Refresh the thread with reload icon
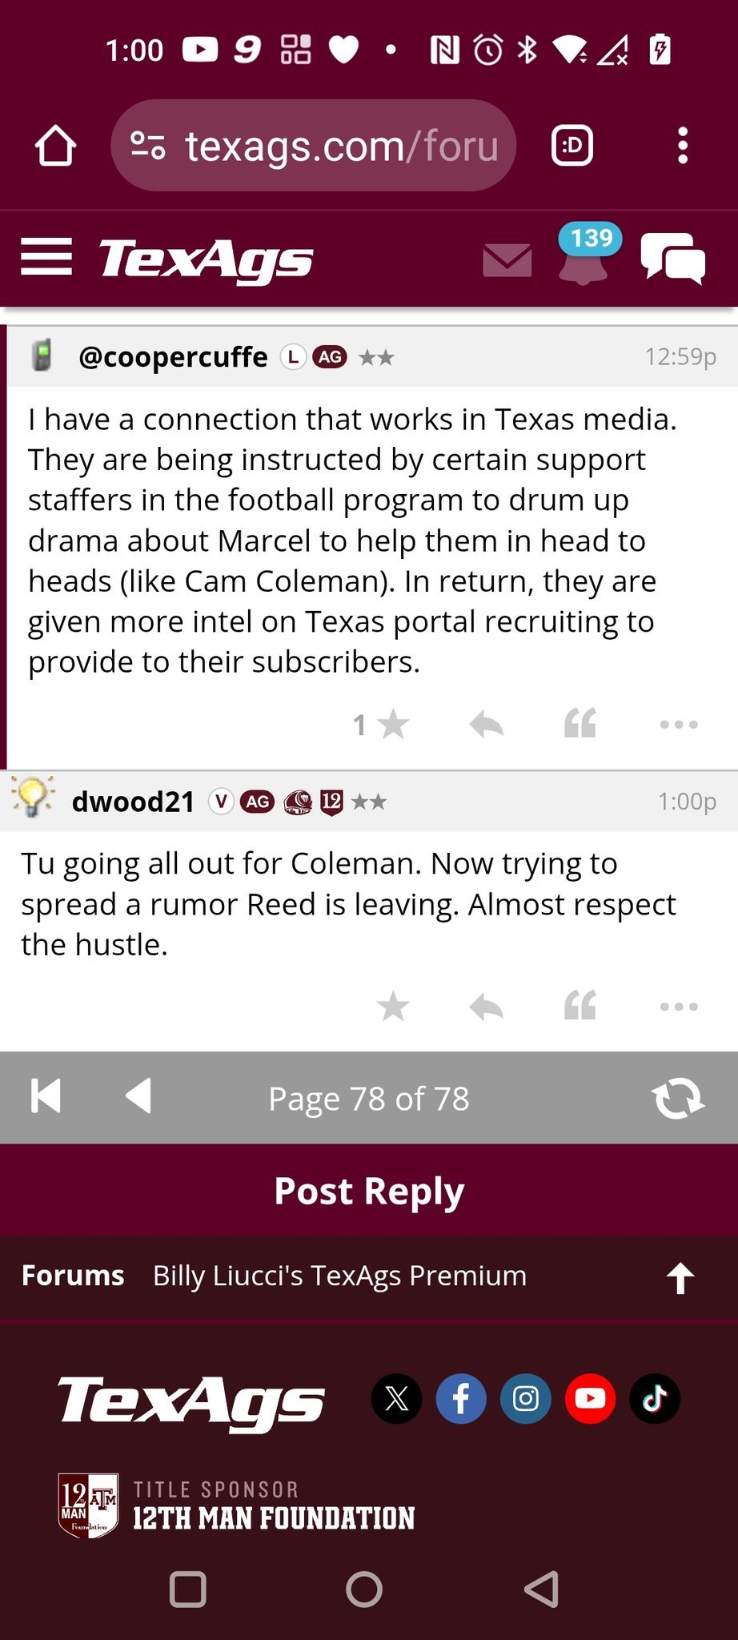738x1640 pixels. (x=678, y=1098)
